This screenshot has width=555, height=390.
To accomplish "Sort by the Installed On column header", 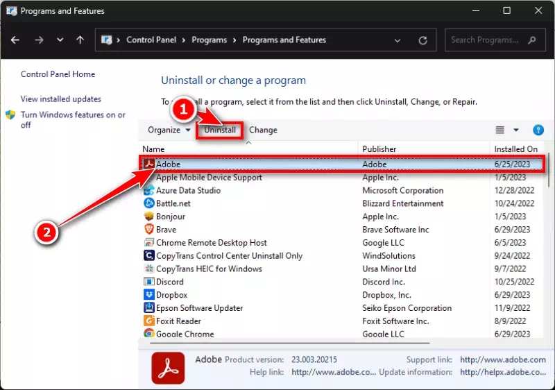I will [515, 149].
